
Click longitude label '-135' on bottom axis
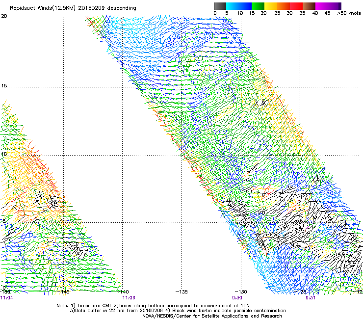click(x=181, y=292)
